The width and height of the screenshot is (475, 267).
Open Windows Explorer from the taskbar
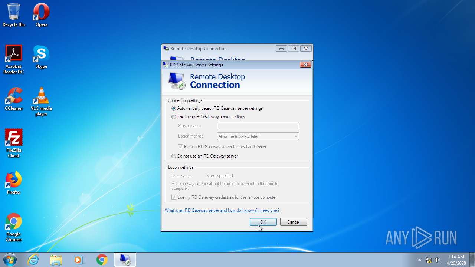[x=56, y=260]
